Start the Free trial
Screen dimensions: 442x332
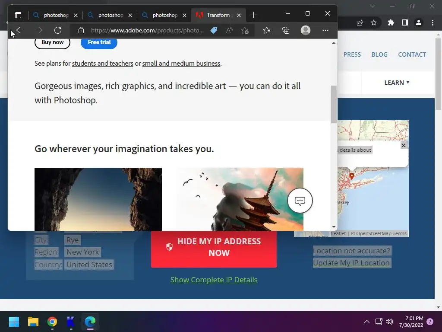pos(99,42)
